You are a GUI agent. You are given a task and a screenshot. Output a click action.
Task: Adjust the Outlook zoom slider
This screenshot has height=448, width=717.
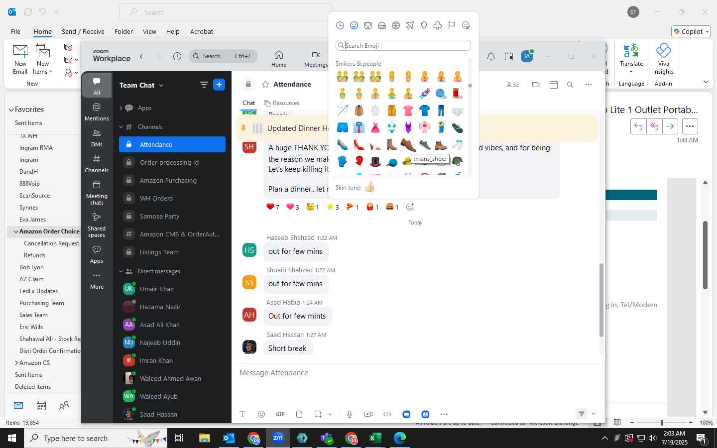coord(662,422)
